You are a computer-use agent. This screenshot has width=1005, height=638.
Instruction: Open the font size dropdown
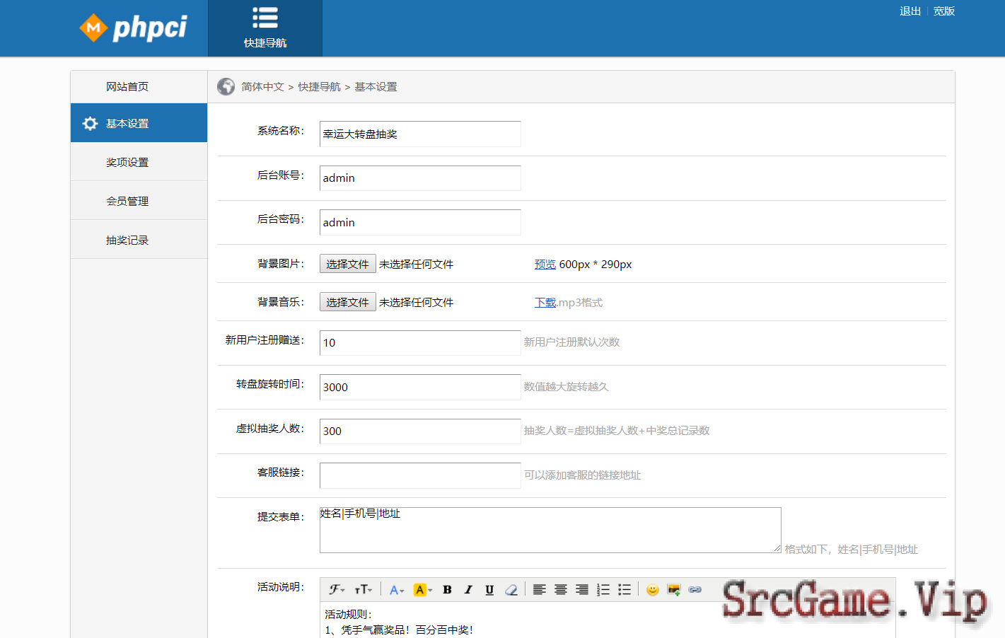pos(363,590)
